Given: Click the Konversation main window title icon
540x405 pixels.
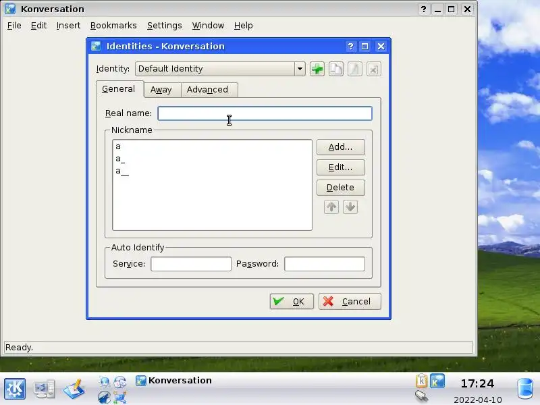Looking at the screenshot, I should tap(10, 9).
